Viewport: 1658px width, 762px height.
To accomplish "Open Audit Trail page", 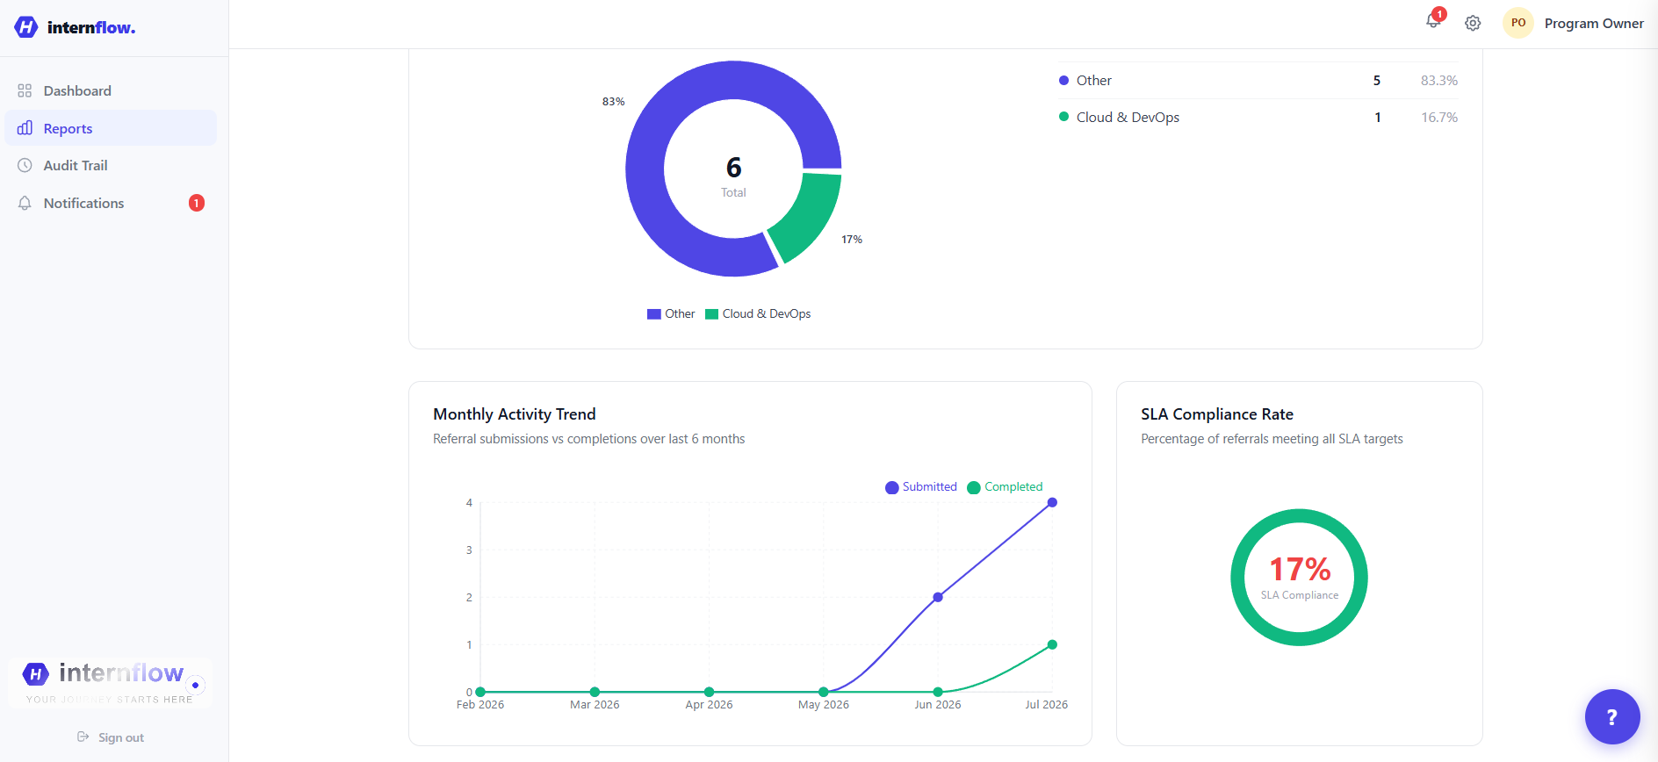I will click(111, 165).
